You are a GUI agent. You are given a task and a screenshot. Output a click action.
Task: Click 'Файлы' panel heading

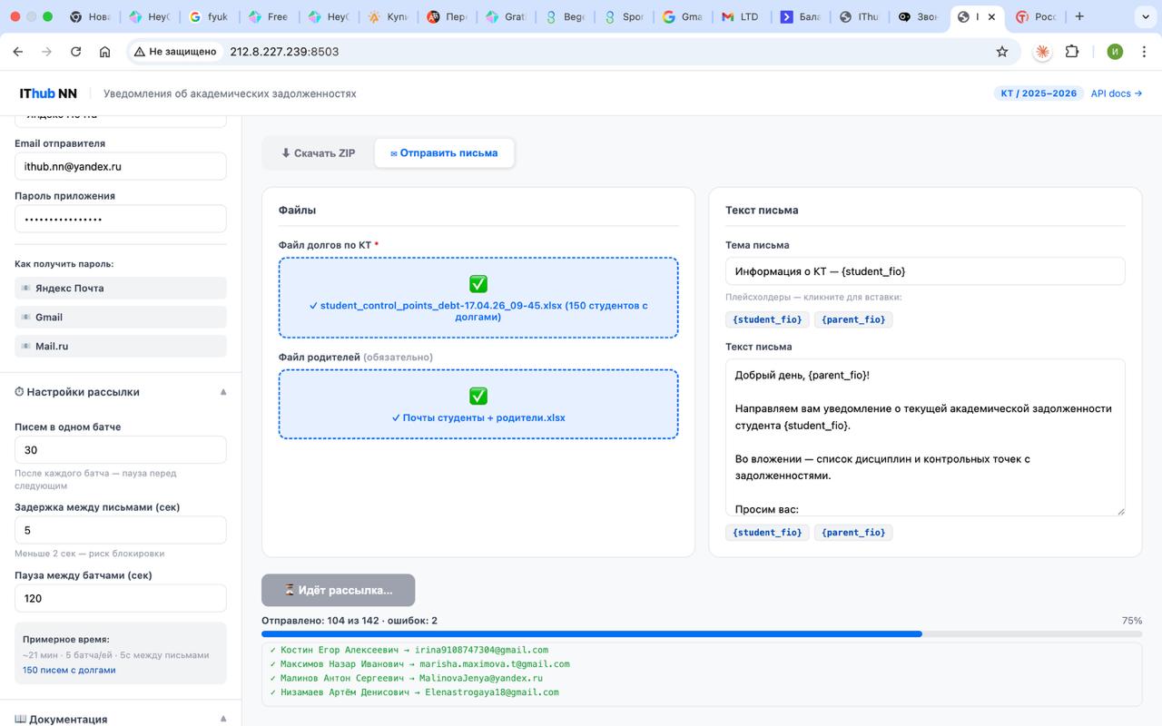(x=297, y=210)
